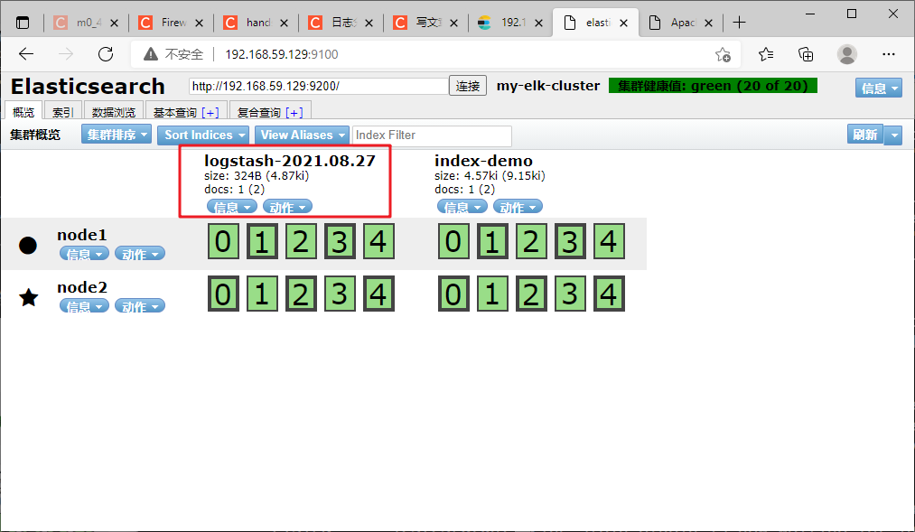Expand 动作 menu for logstash-2021.08.27
The width and height of the screenshot is (915, 532).
pyautogui.click(x=288, y=207)
